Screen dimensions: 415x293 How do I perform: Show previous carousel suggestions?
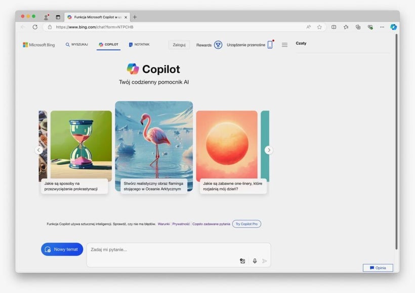(38, 150)
